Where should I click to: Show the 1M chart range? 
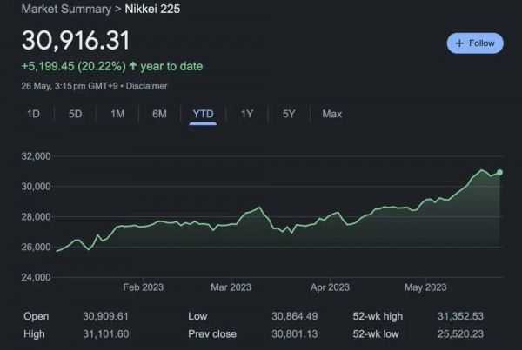point(117,114)
